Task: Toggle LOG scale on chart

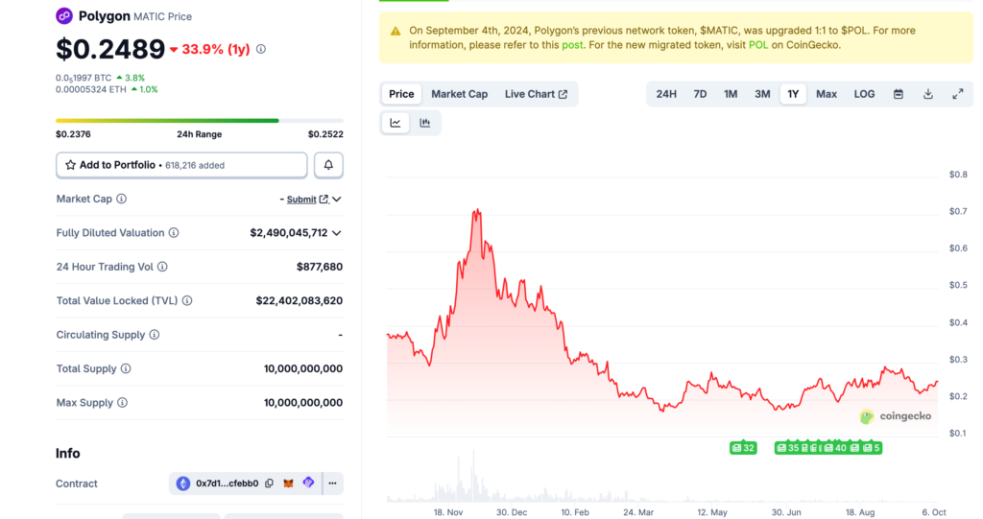Action: point(864,94)
